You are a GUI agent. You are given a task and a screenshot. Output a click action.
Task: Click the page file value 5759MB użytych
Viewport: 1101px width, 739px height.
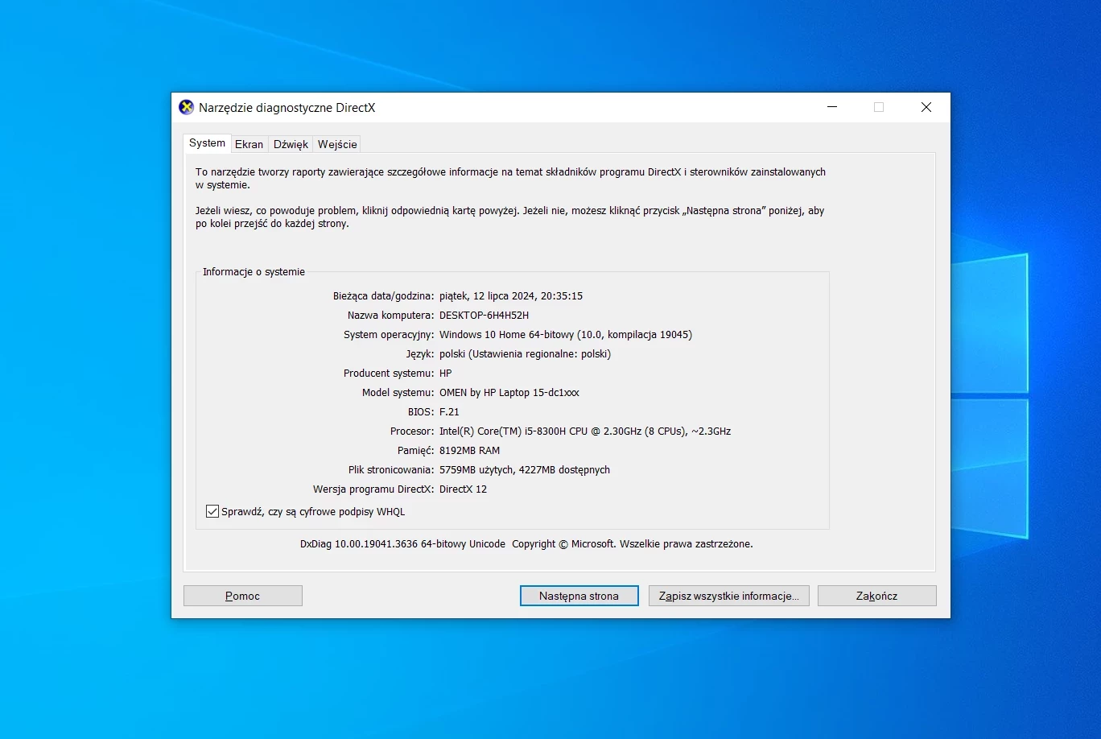(525, 469)
